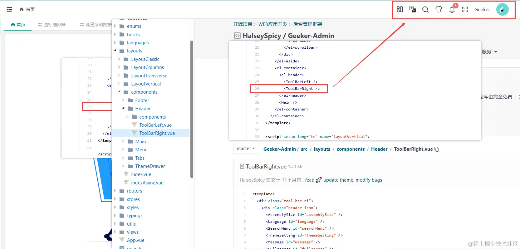The image size is (520, 249).
Task: Open 后台管理框架 breadcrumb link
Action: tap(307, 24)
